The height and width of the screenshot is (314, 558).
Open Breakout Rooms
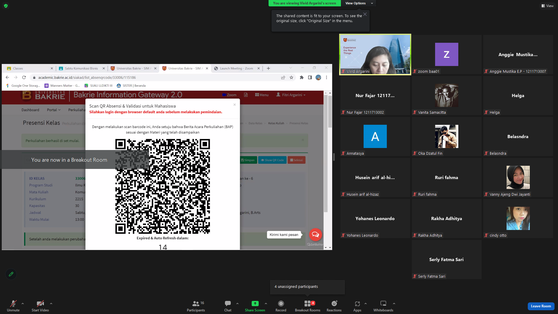(307, 306)
